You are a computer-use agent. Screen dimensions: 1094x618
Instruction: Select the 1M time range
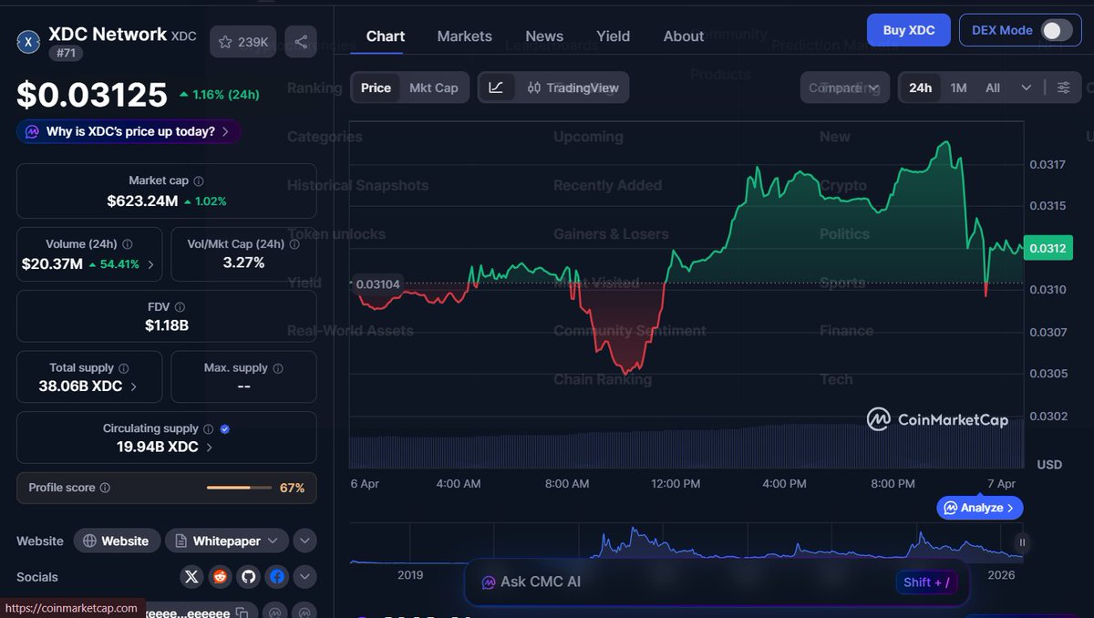click(x=958, y=88)
